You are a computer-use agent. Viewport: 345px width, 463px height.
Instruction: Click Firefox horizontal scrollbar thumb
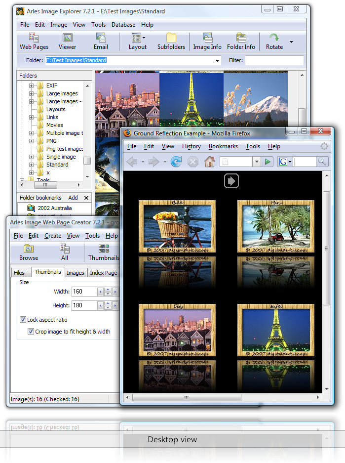[187, 397]
